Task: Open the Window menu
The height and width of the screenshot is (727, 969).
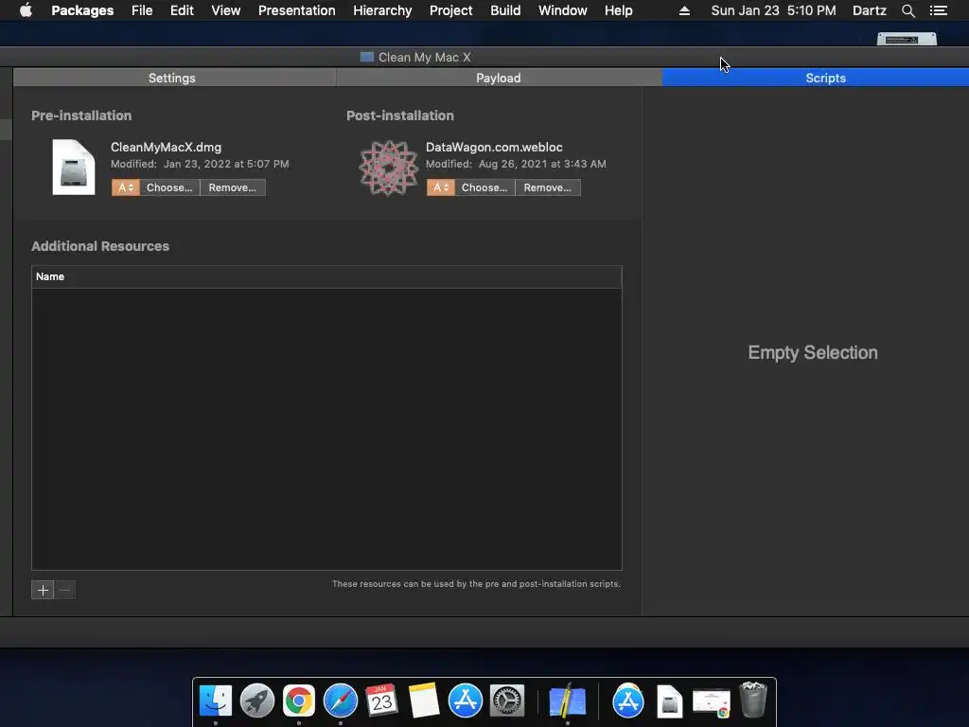Action: click(x=562, y=10)
